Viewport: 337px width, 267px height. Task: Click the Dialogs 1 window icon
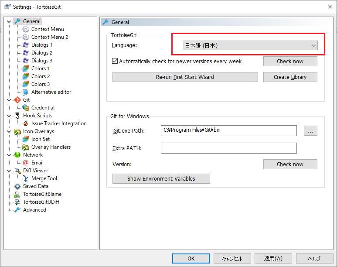pos(26,45)
